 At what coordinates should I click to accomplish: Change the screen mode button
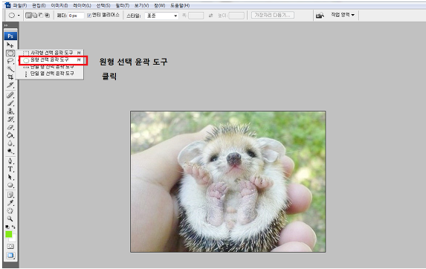point(10,255)
